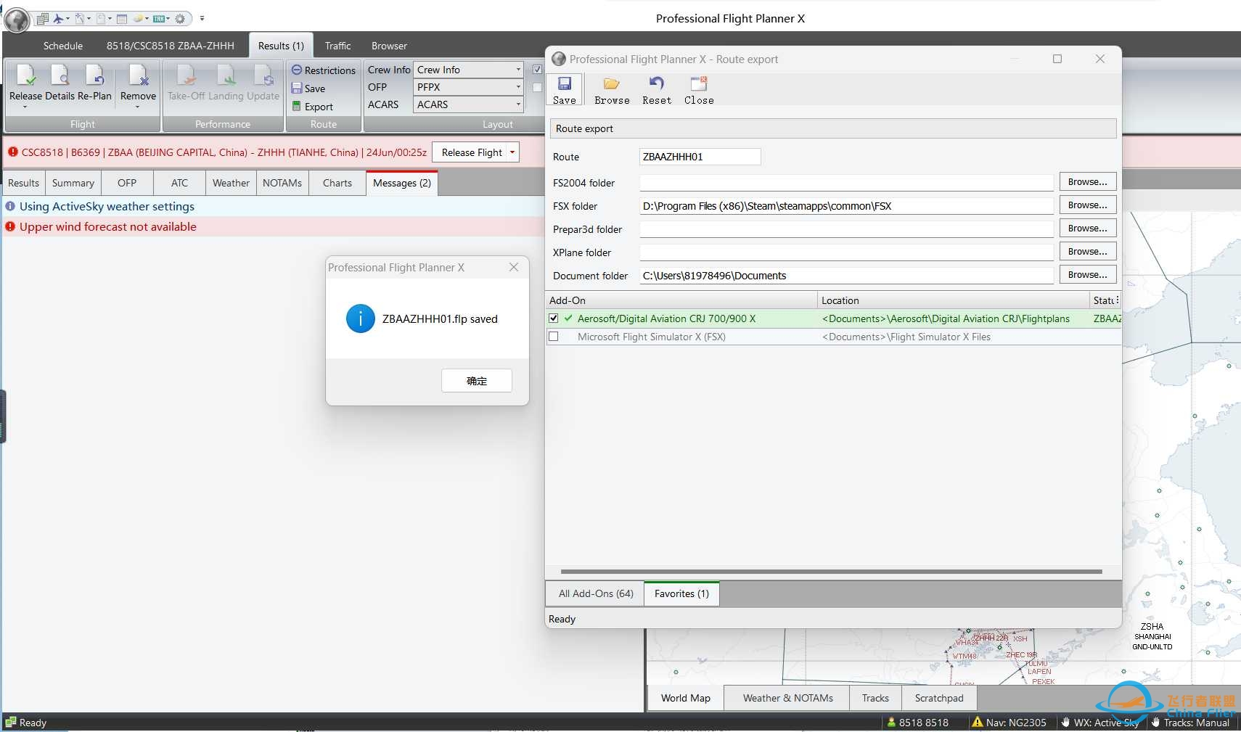This screenshot has width=1241, height=732.
Task: Click the Document folder path field
Action: [847, 276]
